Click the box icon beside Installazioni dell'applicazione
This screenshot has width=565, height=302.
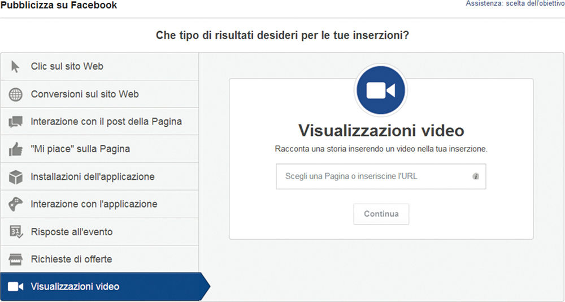[15, 177]
